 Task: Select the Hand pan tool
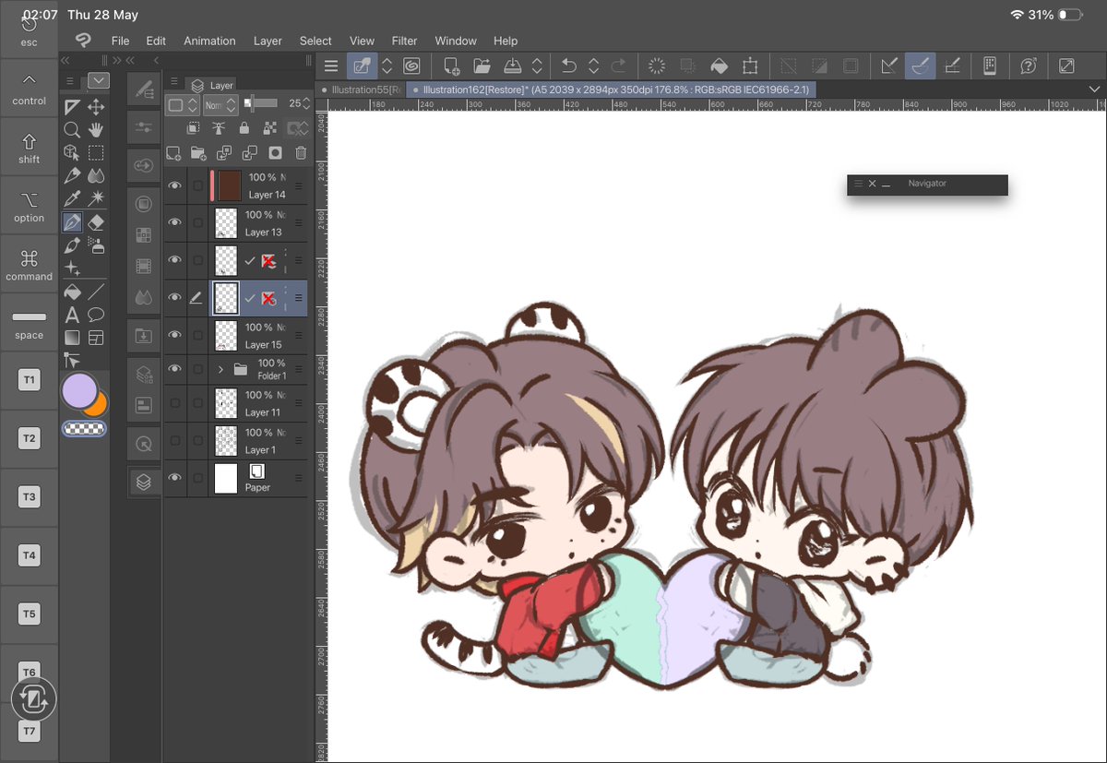(x=96, y=130)
